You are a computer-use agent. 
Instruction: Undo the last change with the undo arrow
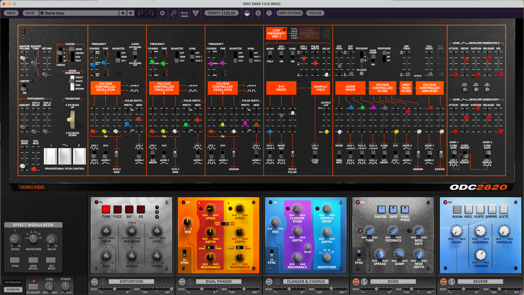point(140,13)
